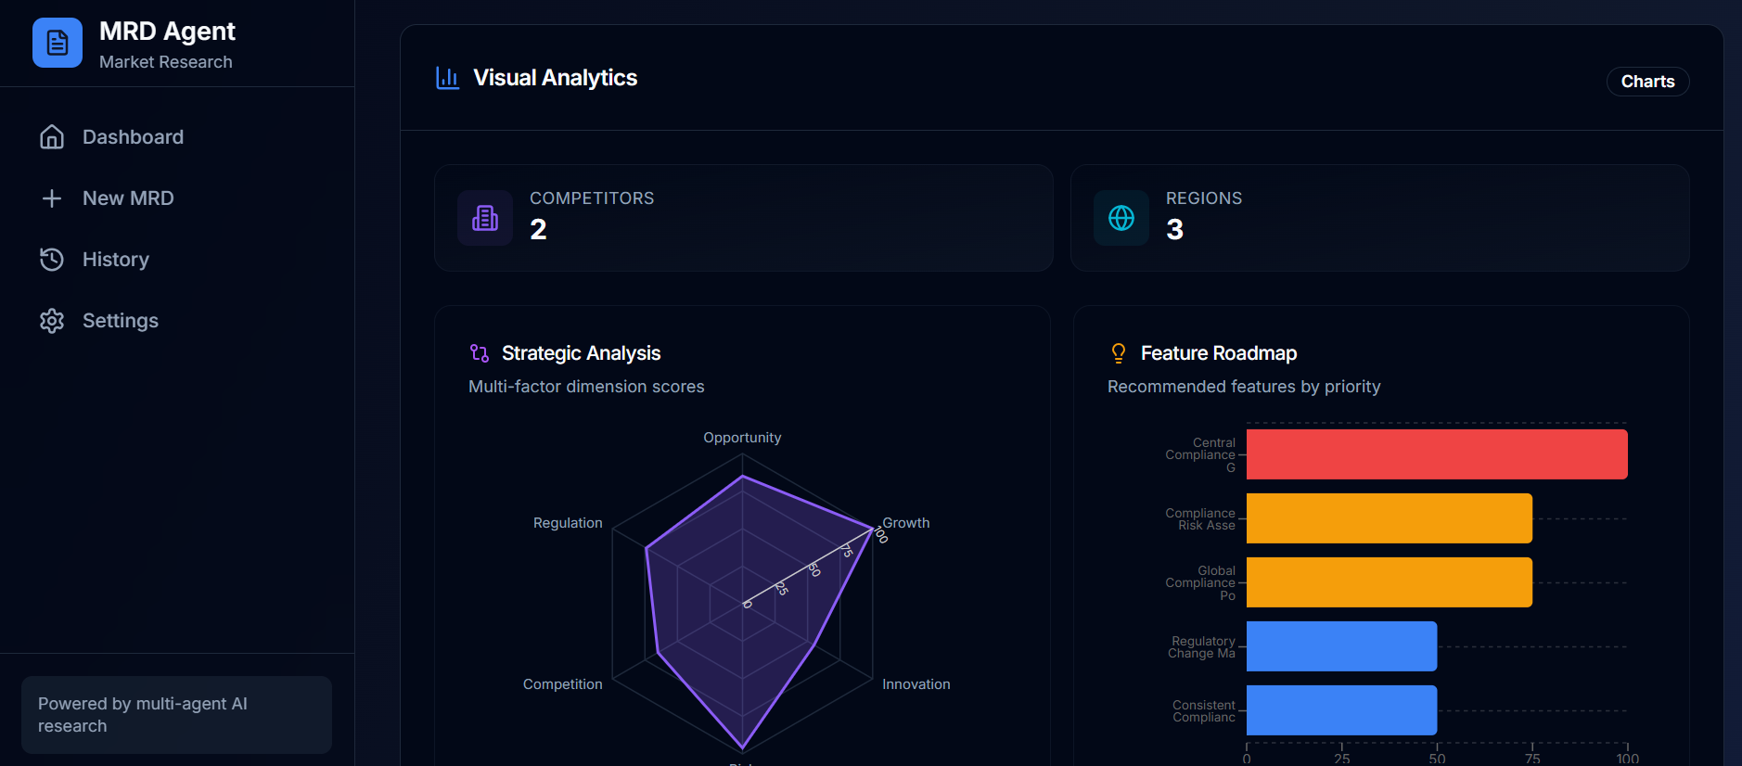Click the plus icon next to New MRD
Viewport: 1742px width, 766px height.
[52, 198]
